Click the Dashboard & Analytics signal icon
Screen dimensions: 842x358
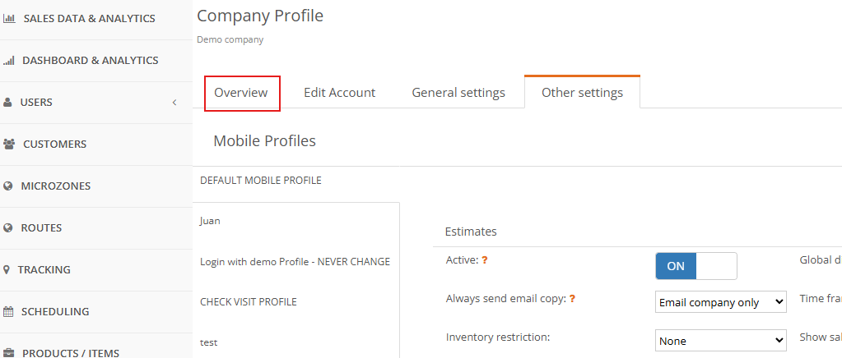coord(8,61)
